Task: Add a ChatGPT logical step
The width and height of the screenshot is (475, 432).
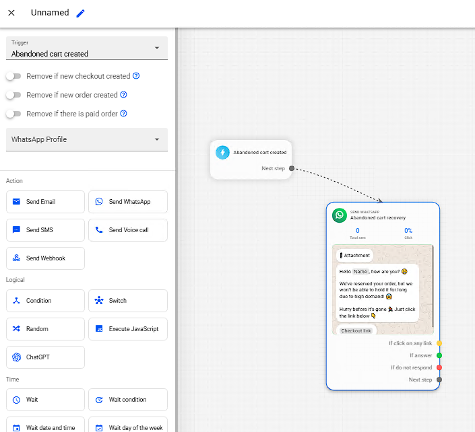Action: 45,357
